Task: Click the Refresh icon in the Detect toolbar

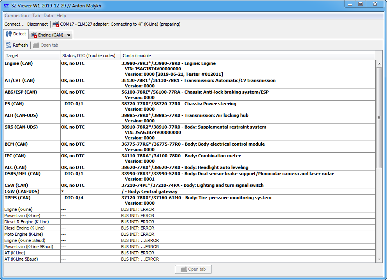Action: click(9, 45)
